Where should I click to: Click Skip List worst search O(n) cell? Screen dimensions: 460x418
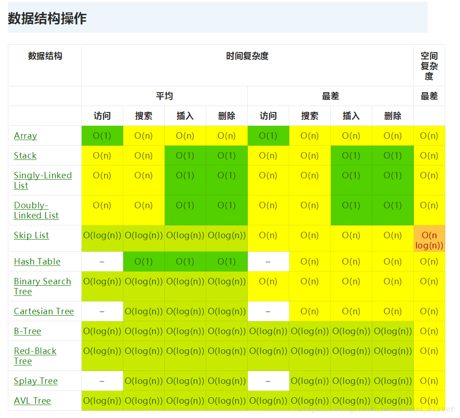[310, 238]
